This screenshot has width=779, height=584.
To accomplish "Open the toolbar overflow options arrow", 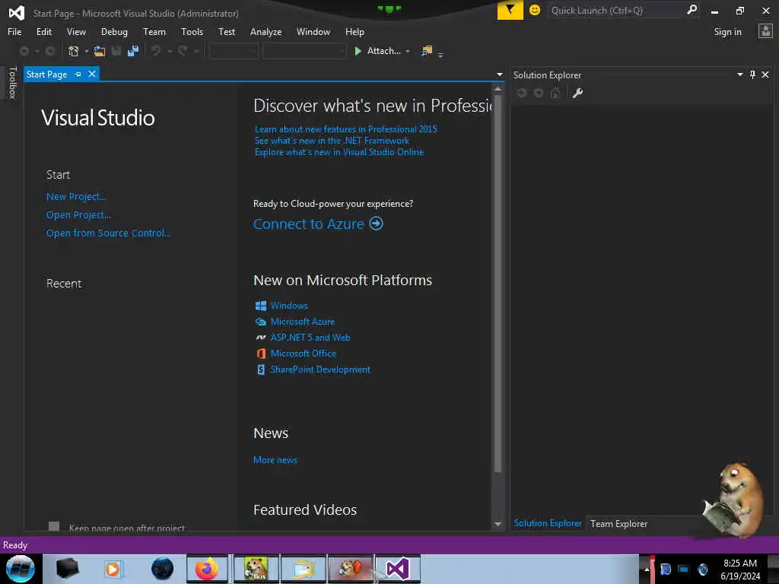I will (440, 55).
